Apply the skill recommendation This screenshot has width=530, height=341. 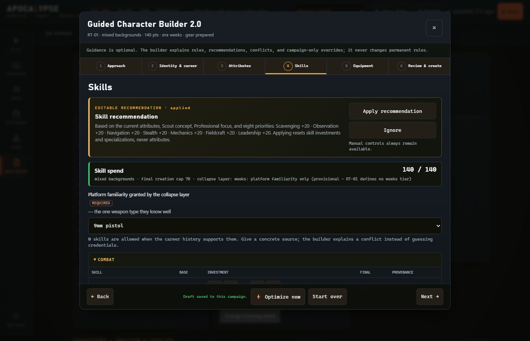click(392, 111)
